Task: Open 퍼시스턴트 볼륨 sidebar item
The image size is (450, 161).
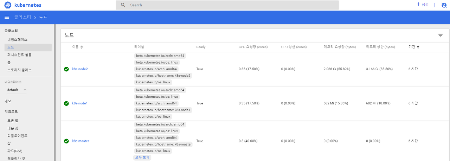Action: point(20,55)
